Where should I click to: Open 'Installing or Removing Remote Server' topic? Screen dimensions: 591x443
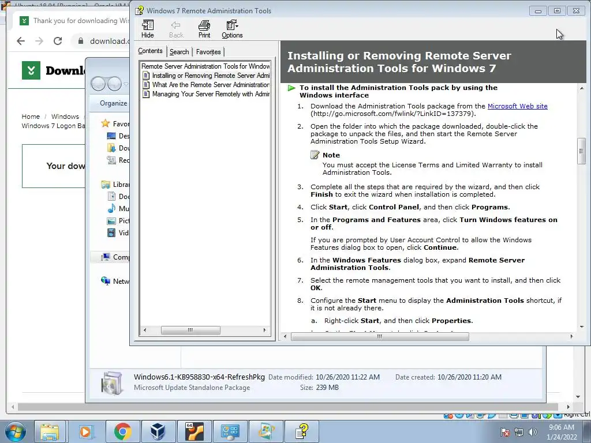(x=211, y=76)
